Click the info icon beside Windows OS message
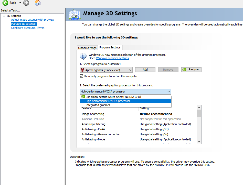 point(83,56)
